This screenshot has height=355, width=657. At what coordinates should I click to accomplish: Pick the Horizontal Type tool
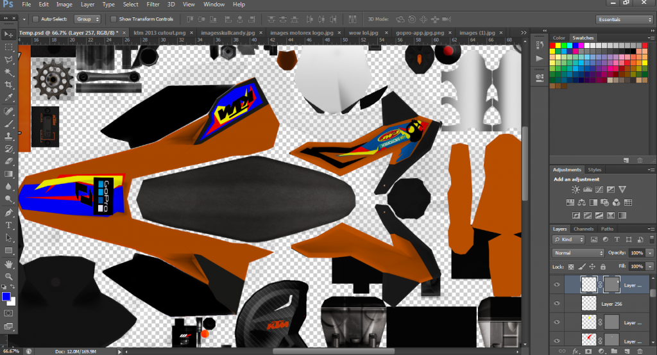(x=9, y=225)
